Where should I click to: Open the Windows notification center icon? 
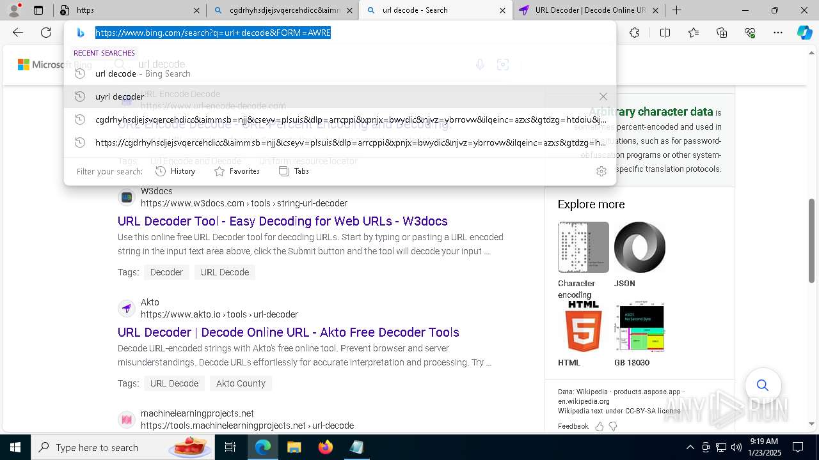point(798,447)
